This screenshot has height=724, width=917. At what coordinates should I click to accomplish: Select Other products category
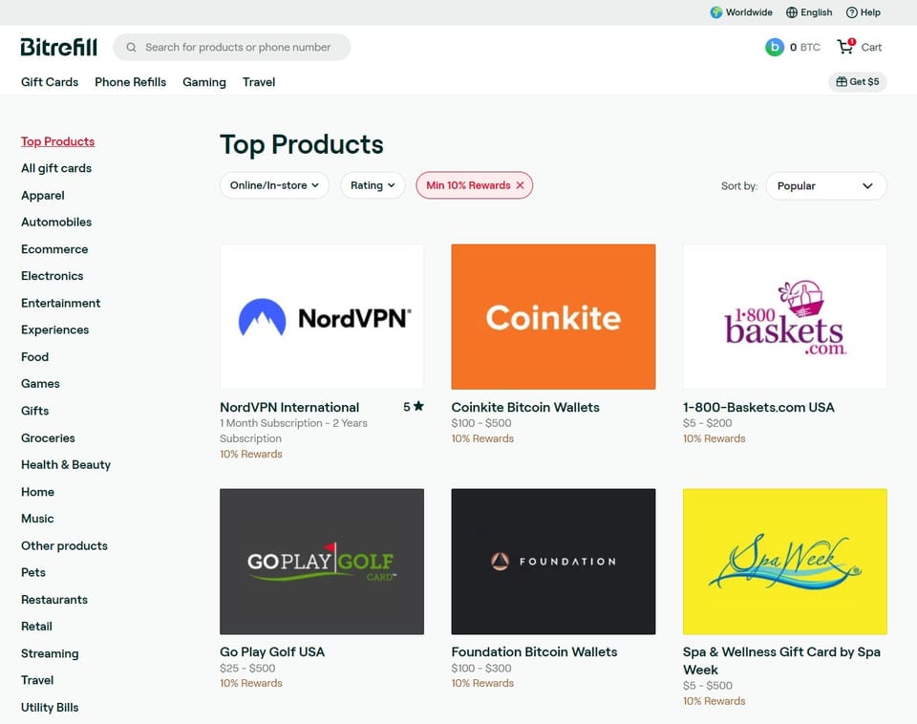tap(64, 545)
